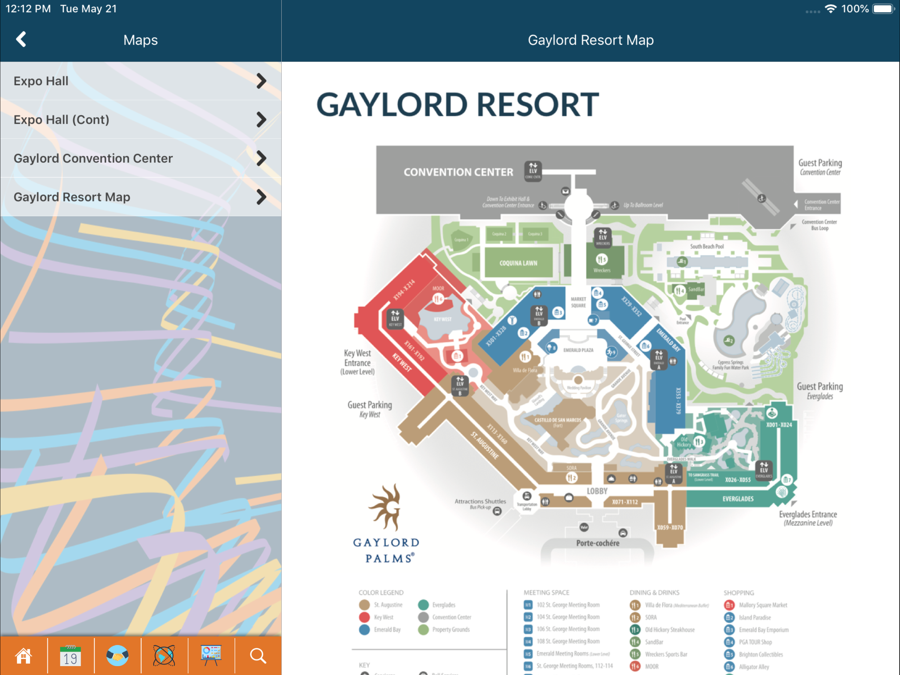Tap the battery indicator in status bar
The image size is (900, 675).
(883, 9)
